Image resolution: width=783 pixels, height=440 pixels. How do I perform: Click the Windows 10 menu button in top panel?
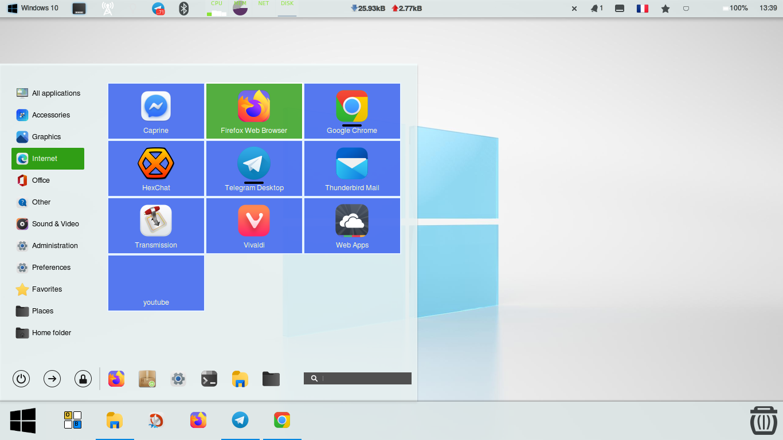tap(33, 8)
